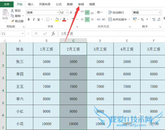165x130 pixels.
Task: Switch to the Insert (插入) tab
Action: click(x=31, y=4)
